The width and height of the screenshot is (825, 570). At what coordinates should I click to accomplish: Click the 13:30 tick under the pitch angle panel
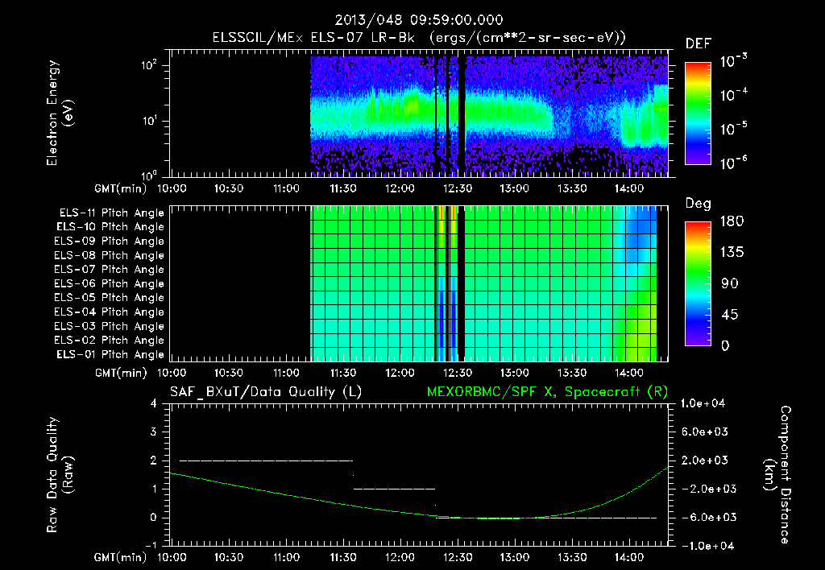572,373
